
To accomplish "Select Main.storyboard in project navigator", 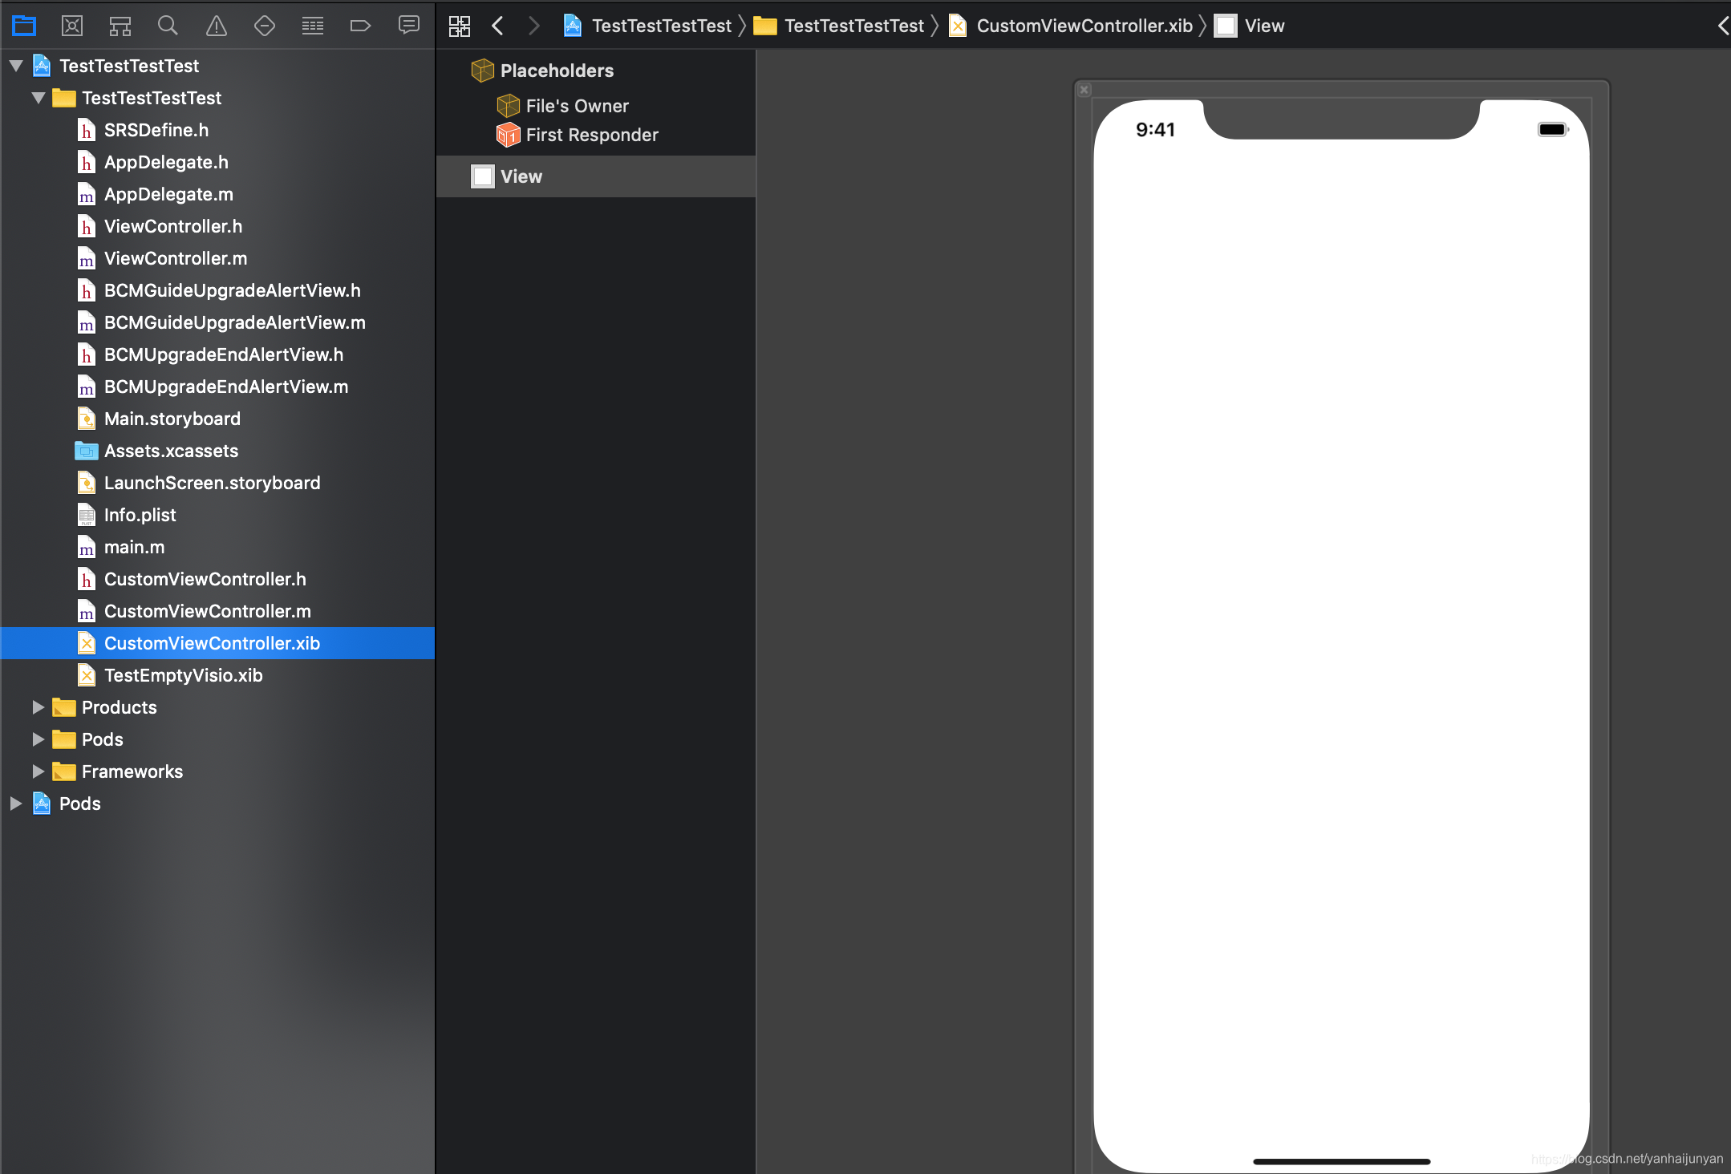I will (x=172, y=418).
